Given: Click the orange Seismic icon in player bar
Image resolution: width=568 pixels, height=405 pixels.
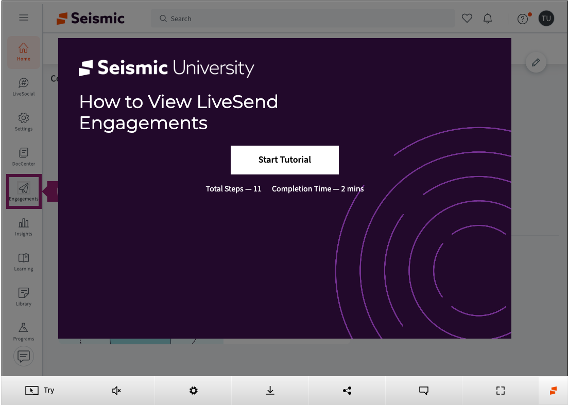Looking at the screenshot, I should tap(553, 391).
